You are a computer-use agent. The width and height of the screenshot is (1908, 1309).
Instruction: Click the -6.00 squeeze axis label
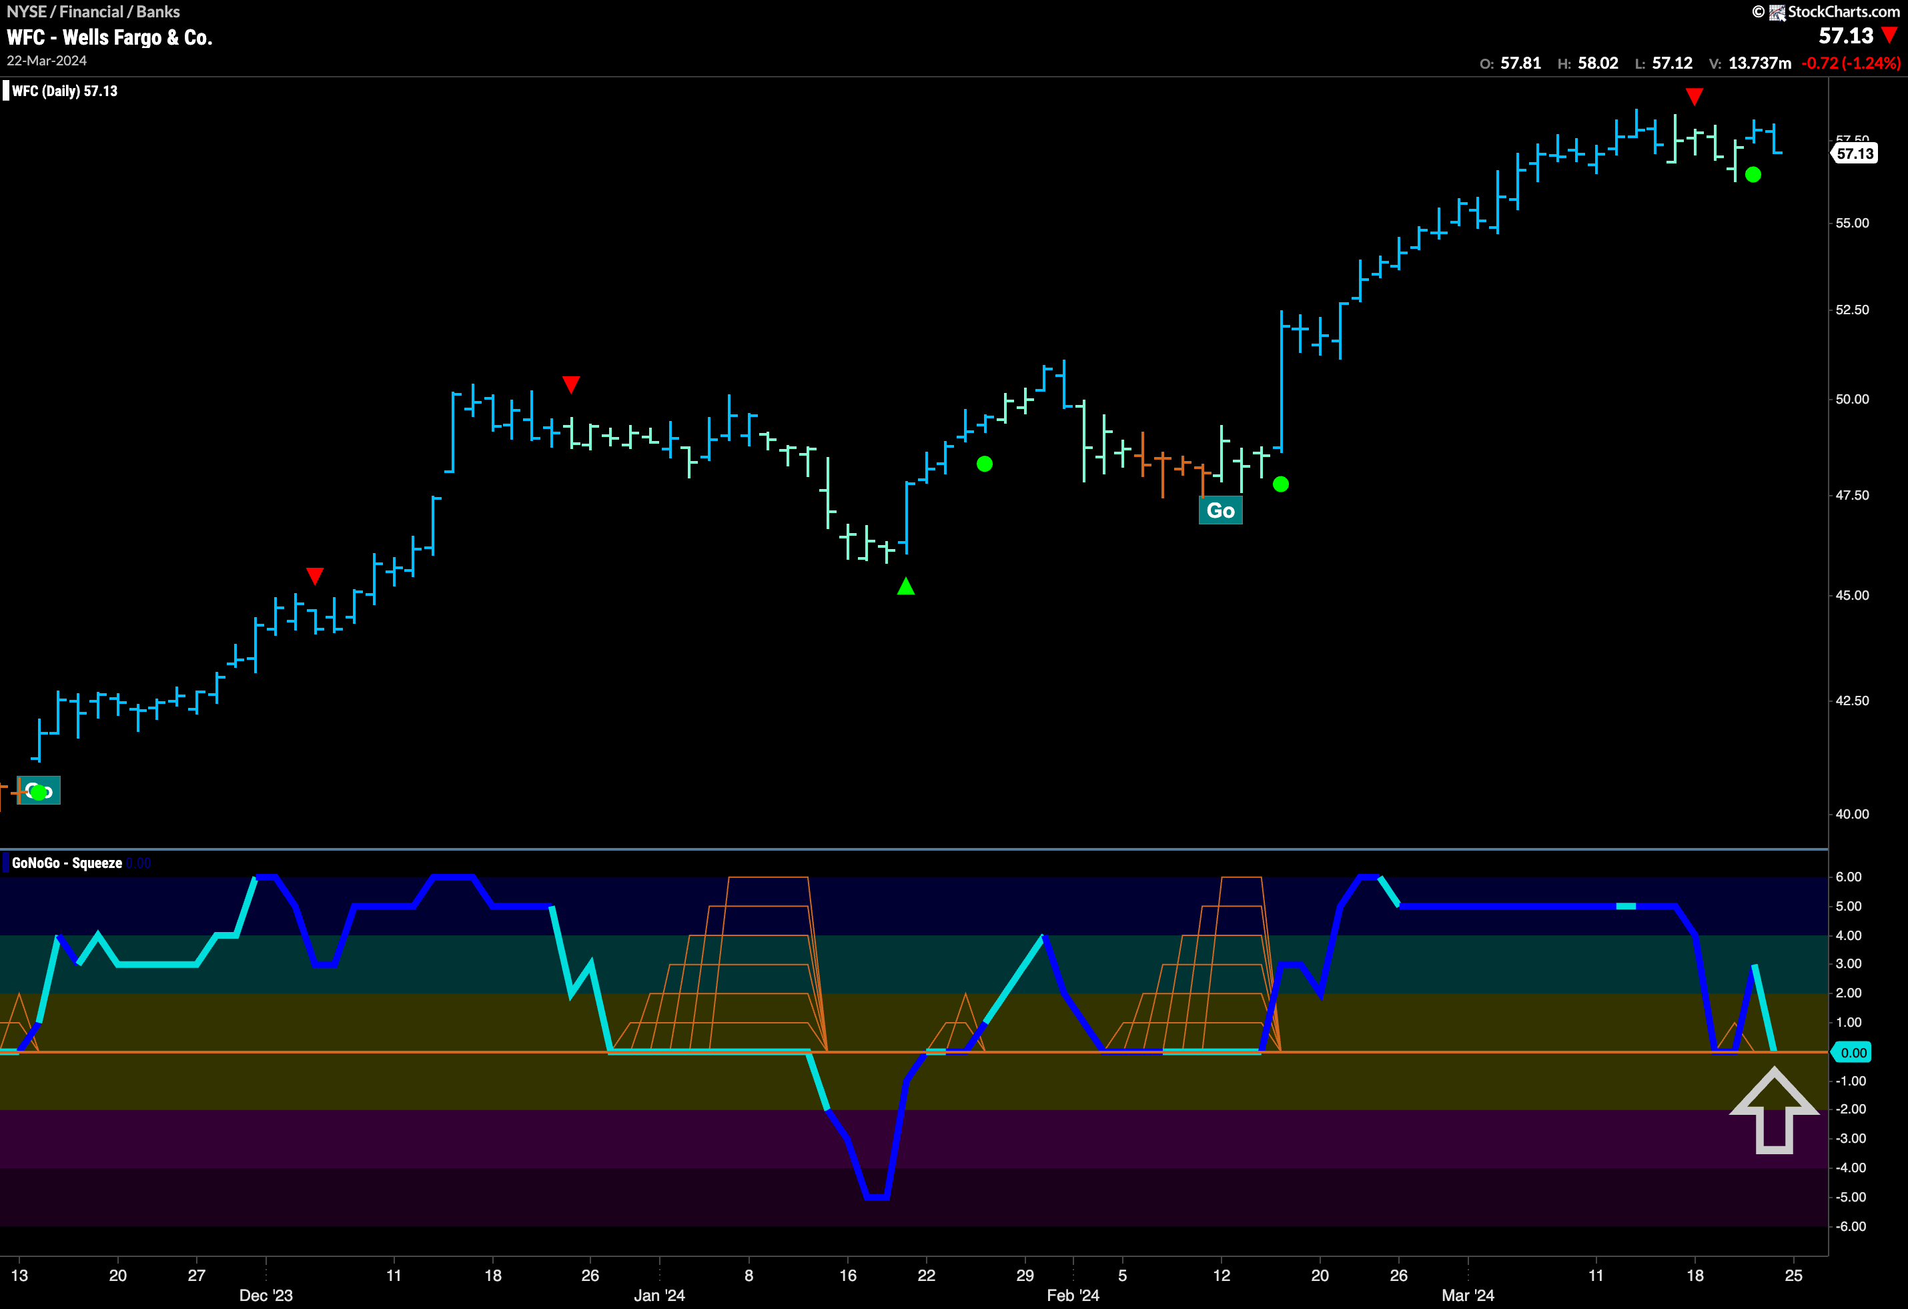(x=1851, y=1226)
